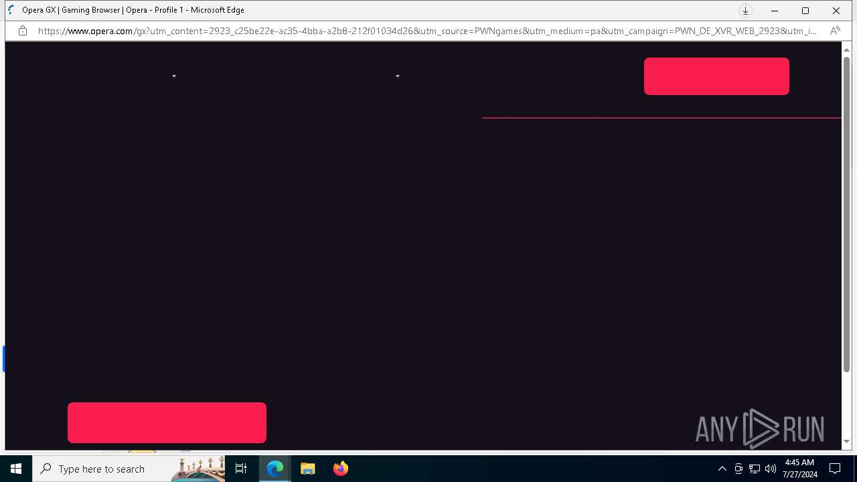
Task: Click the opera.com URL address field
Action: click(x=426, y=31)
